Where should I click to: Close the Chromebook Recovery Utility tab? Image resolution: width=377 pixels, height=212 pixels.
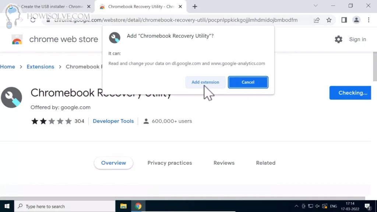(x=180, y=7)
